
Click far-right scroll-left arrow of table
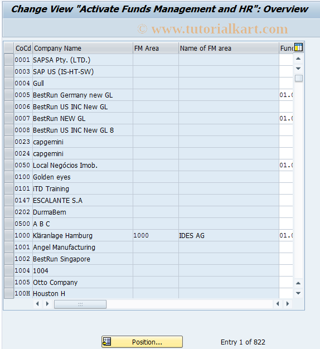click(278, 304)
